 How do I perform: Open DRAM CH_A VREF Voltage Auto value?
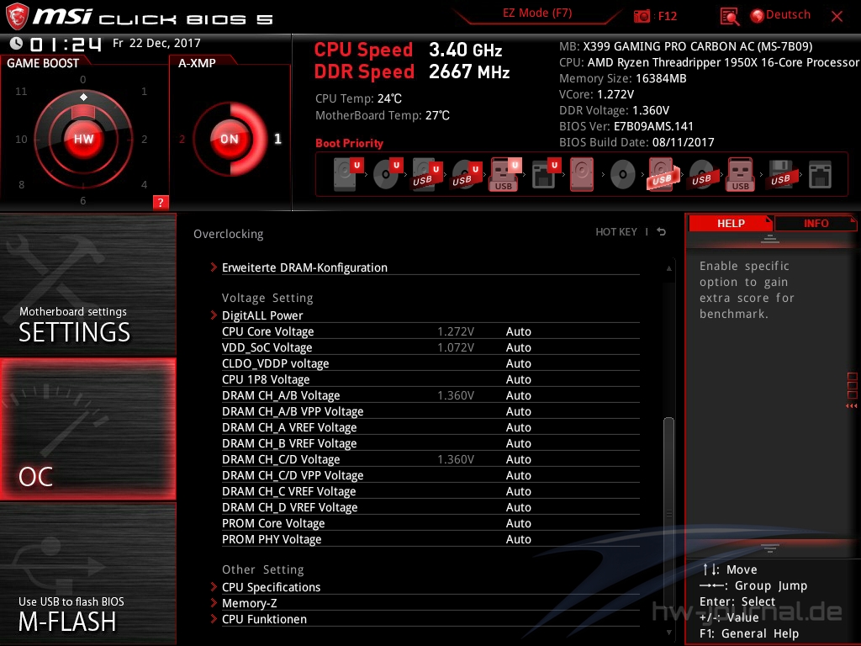click(x=518, y=426)
